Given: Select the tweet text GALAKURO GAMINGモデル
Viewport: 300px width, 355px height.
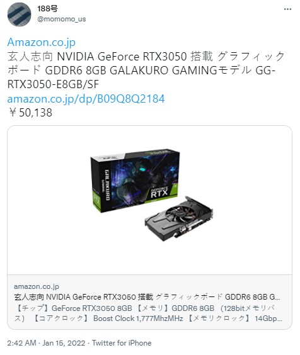Looking at the screenshot, I should point(180,70).
